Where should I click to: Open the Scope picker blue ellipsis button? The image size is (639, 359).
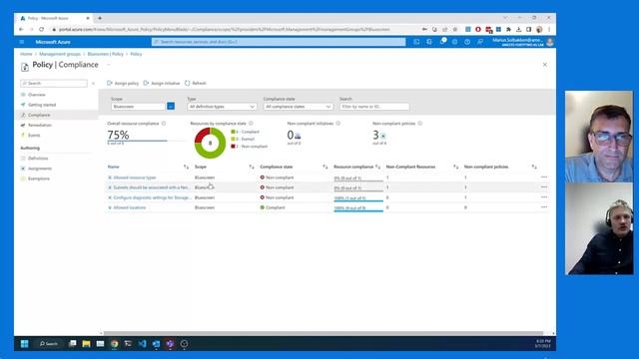[171, 107]
